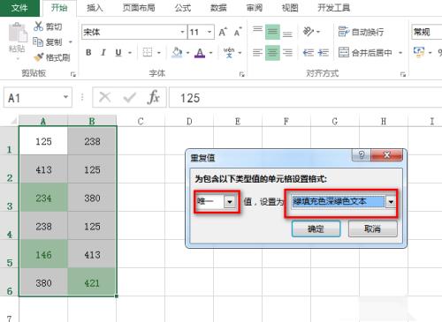Select the Format Painter brush

coord(39,57)
